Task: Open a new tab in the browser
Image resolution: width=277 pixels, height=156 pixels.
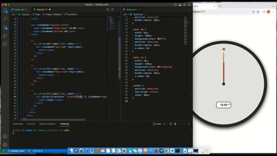Action: tap(220, 6)
